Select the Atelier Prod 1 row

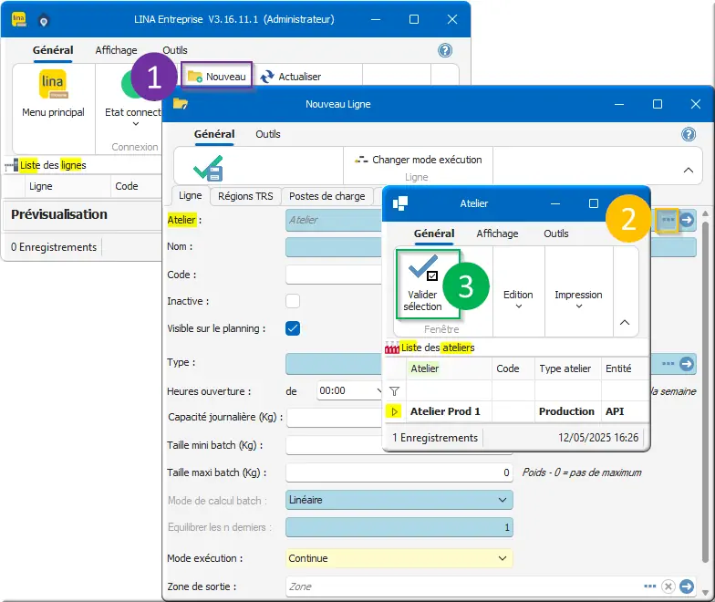click(x=445, y=411)
